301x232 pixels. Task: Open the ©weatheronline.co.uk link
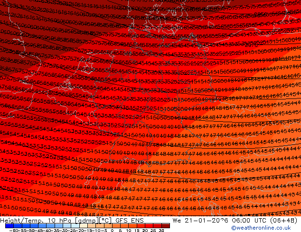[x=261, y=228]
